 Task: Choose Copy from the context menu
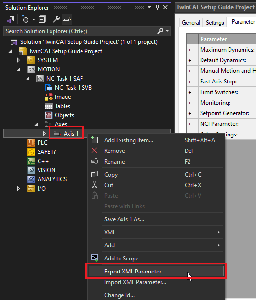156,175
